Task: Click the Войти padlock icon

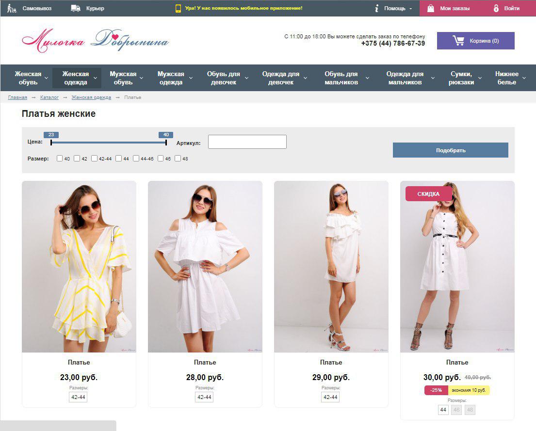Action: pos(496,8)
